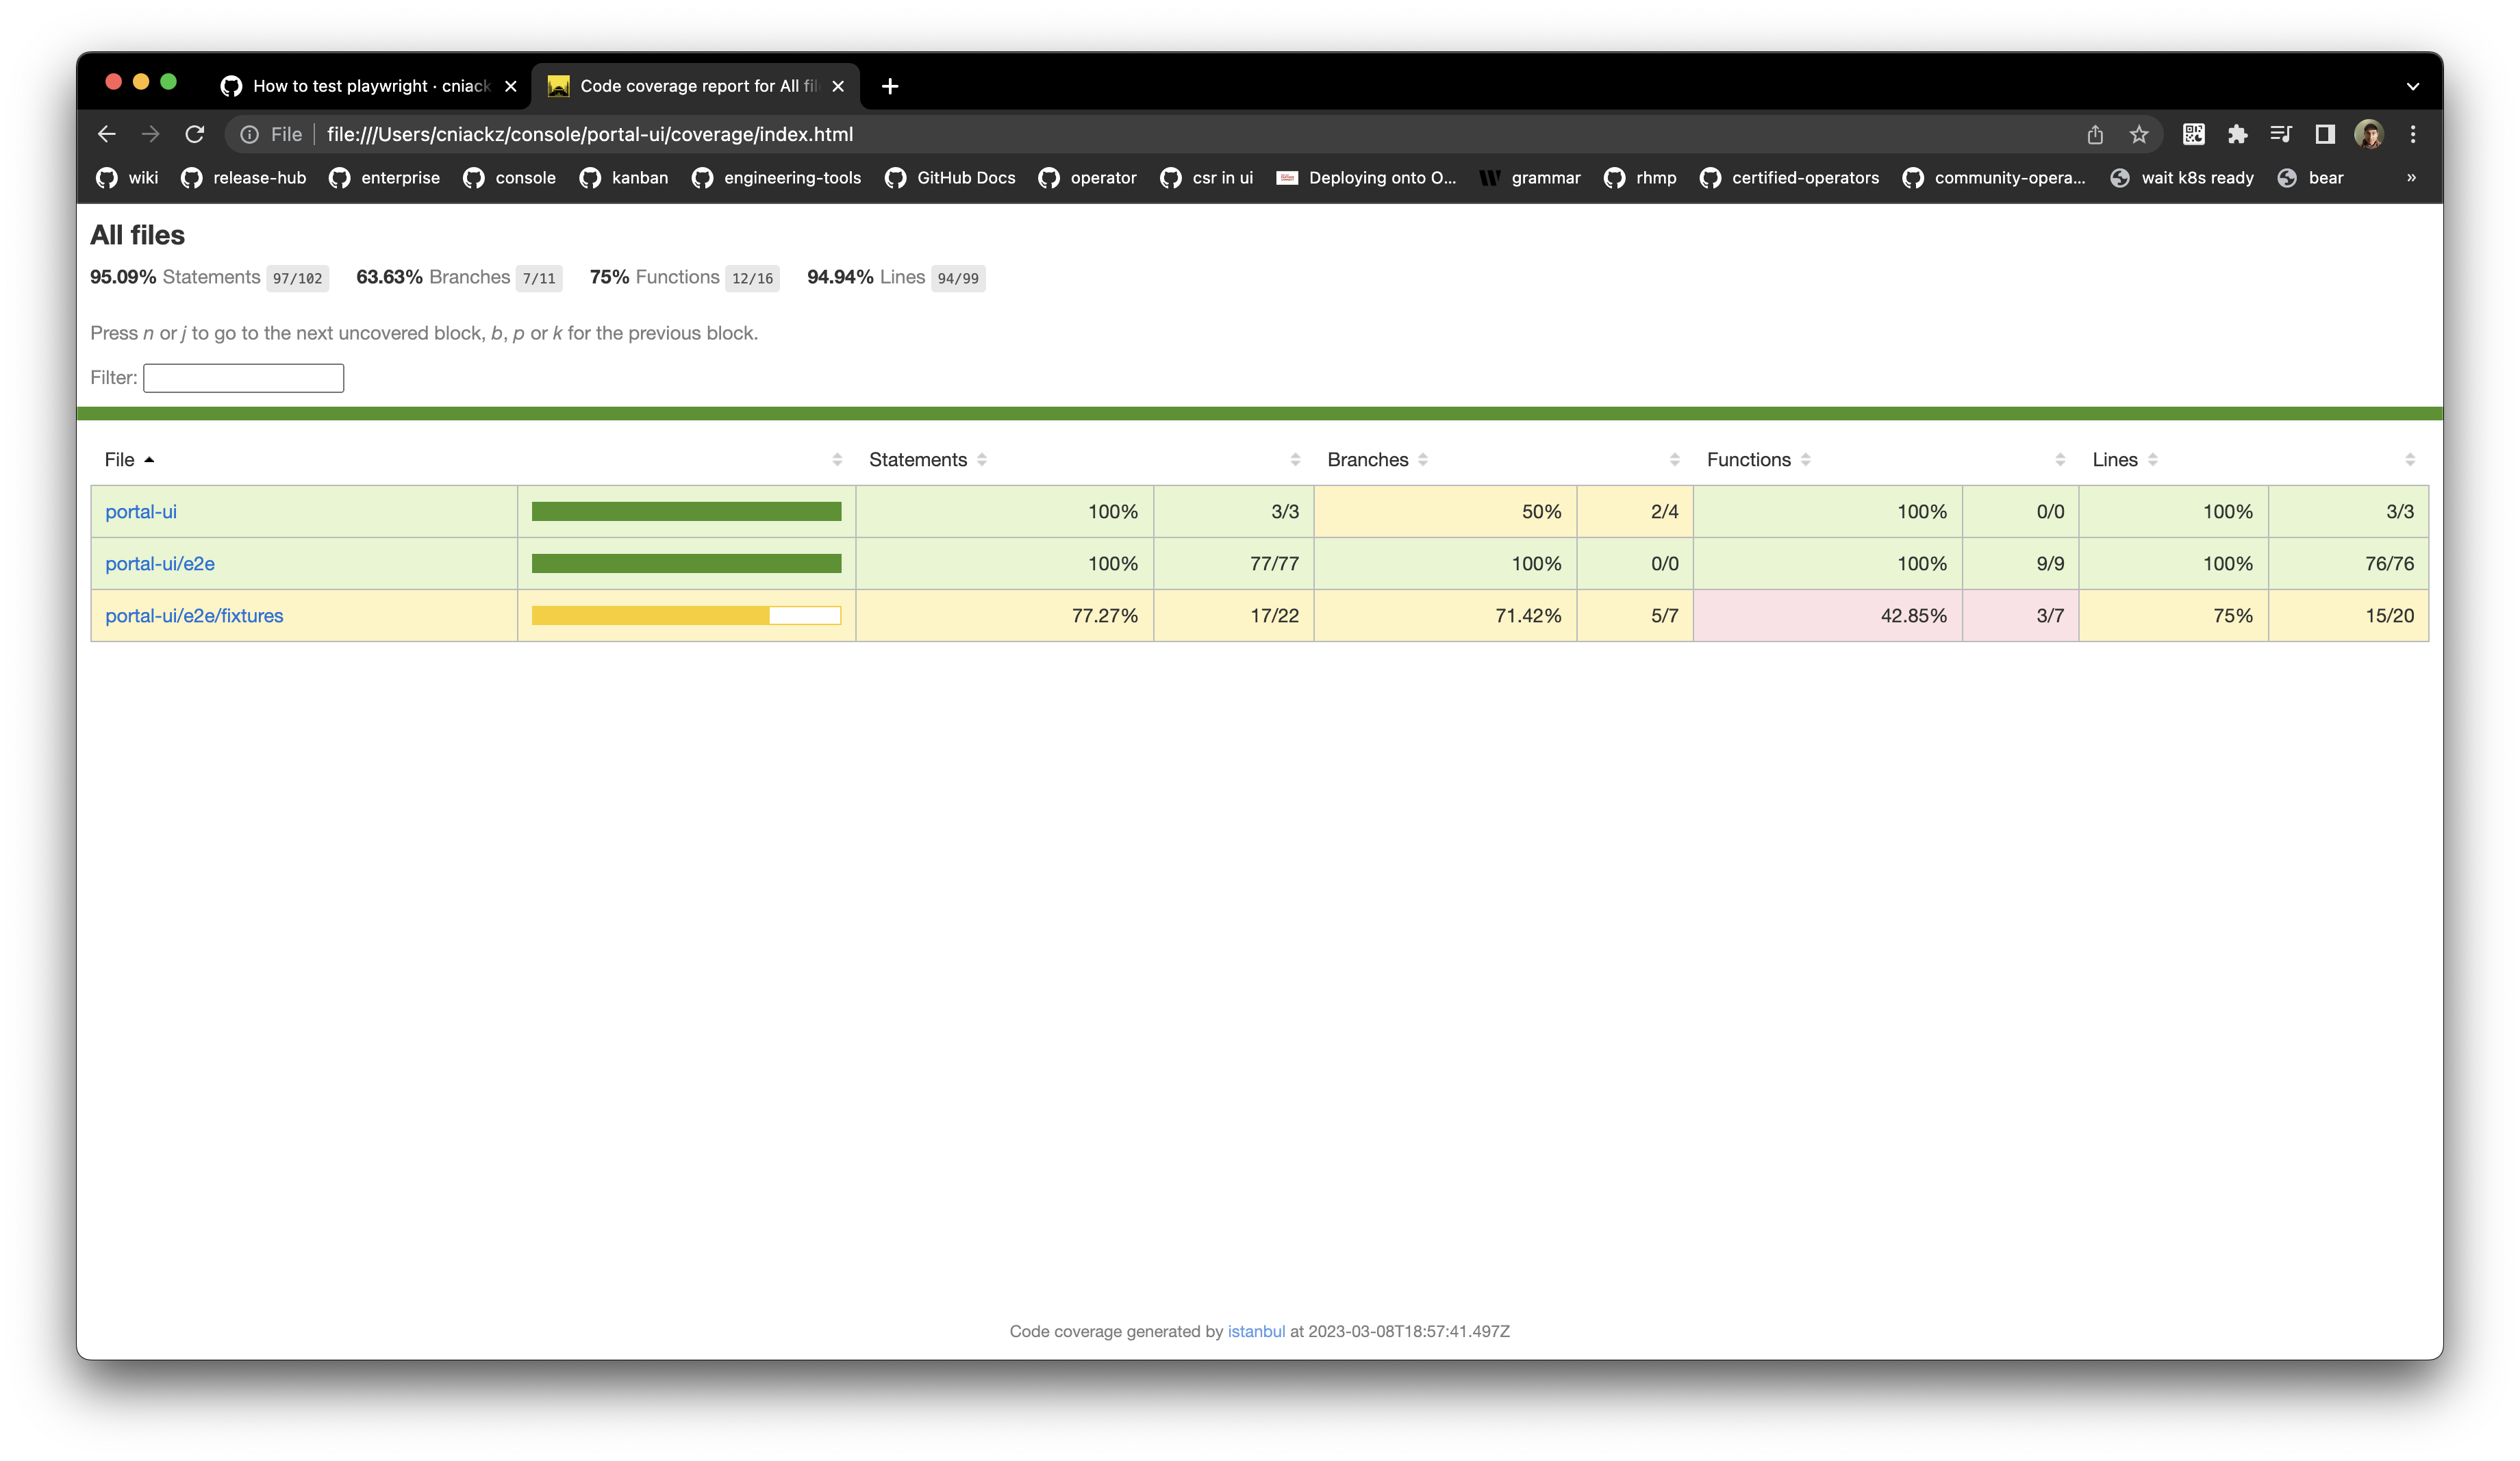Click the browser back arrow
2520x1461 pixels.
pyautogui.click(x=107, y=134)
